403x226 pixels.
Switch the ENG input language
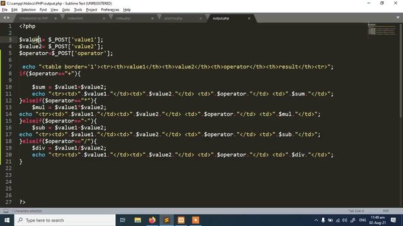point(363,220)
